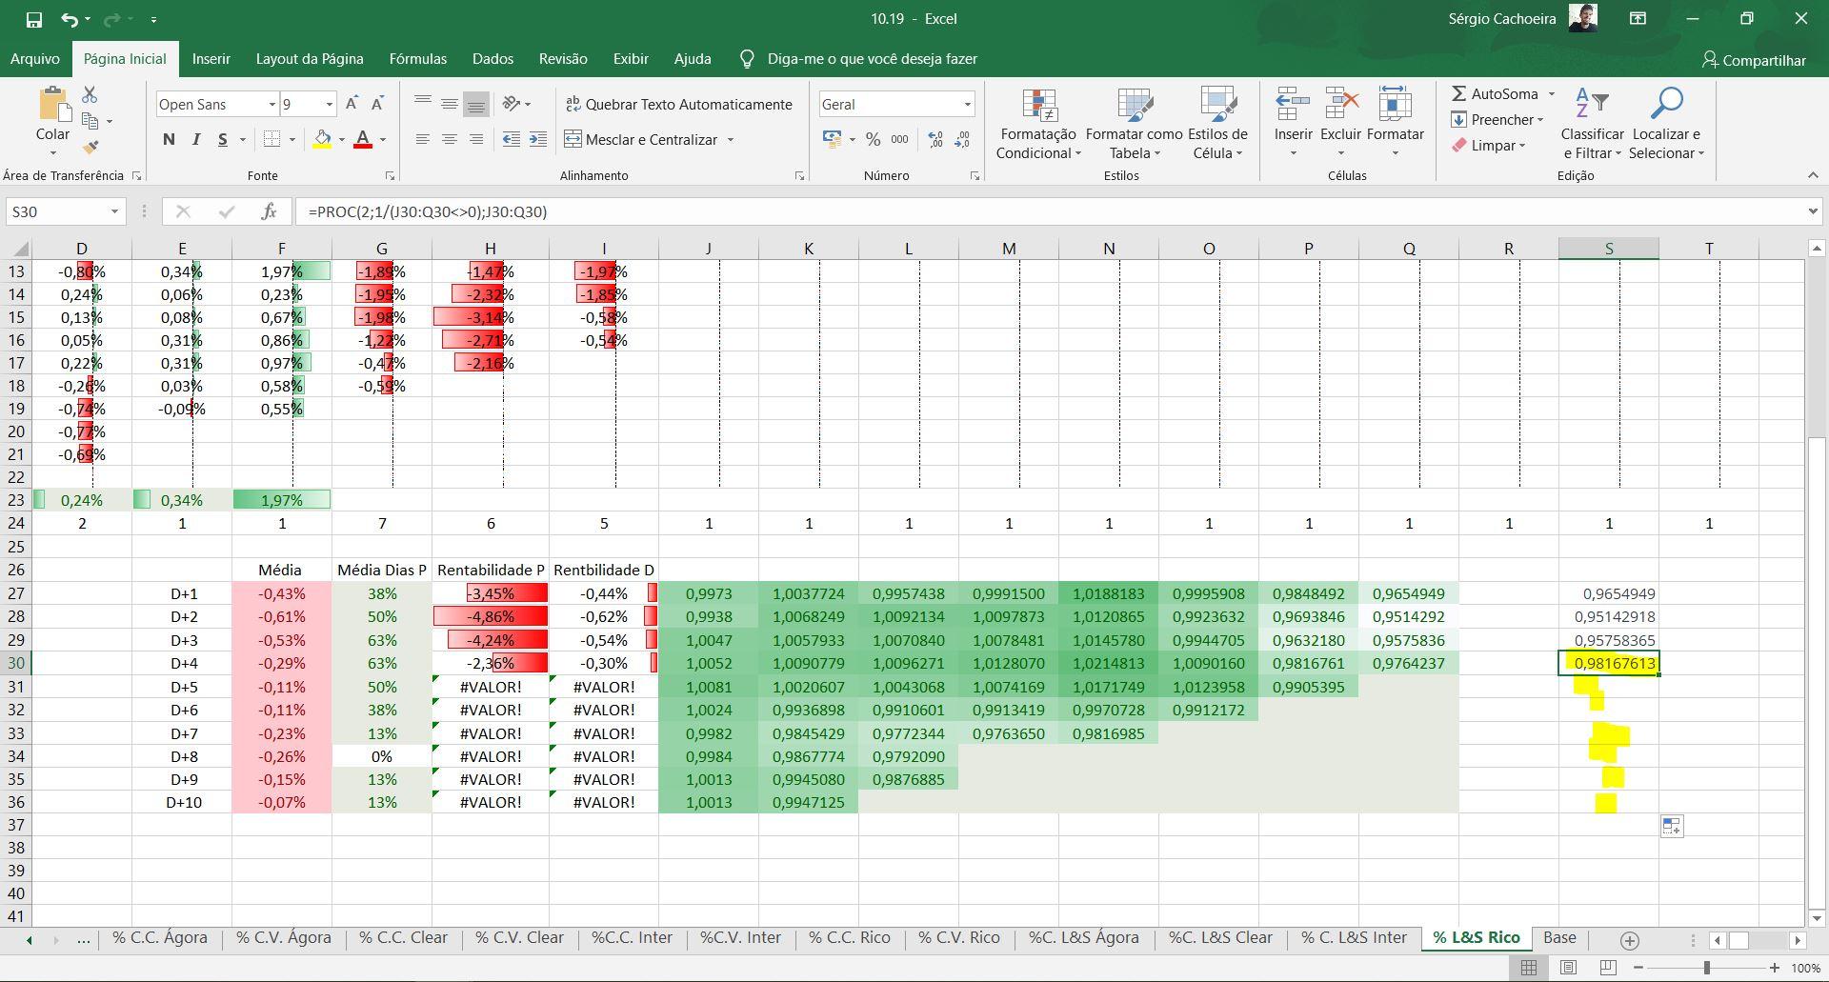Viewport: 1829px width, 982px height.
Task: Open AutoFill options icon below S36
Action: (1672, 826)
